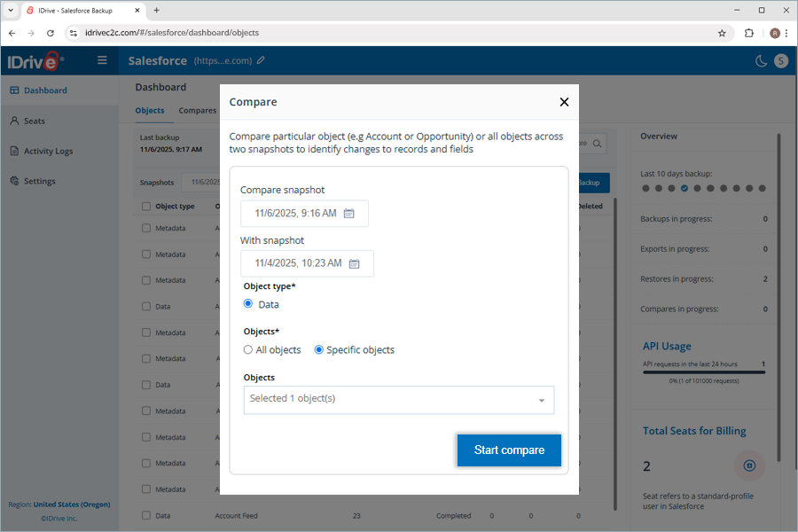Click the checked backup dot in Last 10 days
This screenshot has width=798, height=532.
tap(684, 188)
